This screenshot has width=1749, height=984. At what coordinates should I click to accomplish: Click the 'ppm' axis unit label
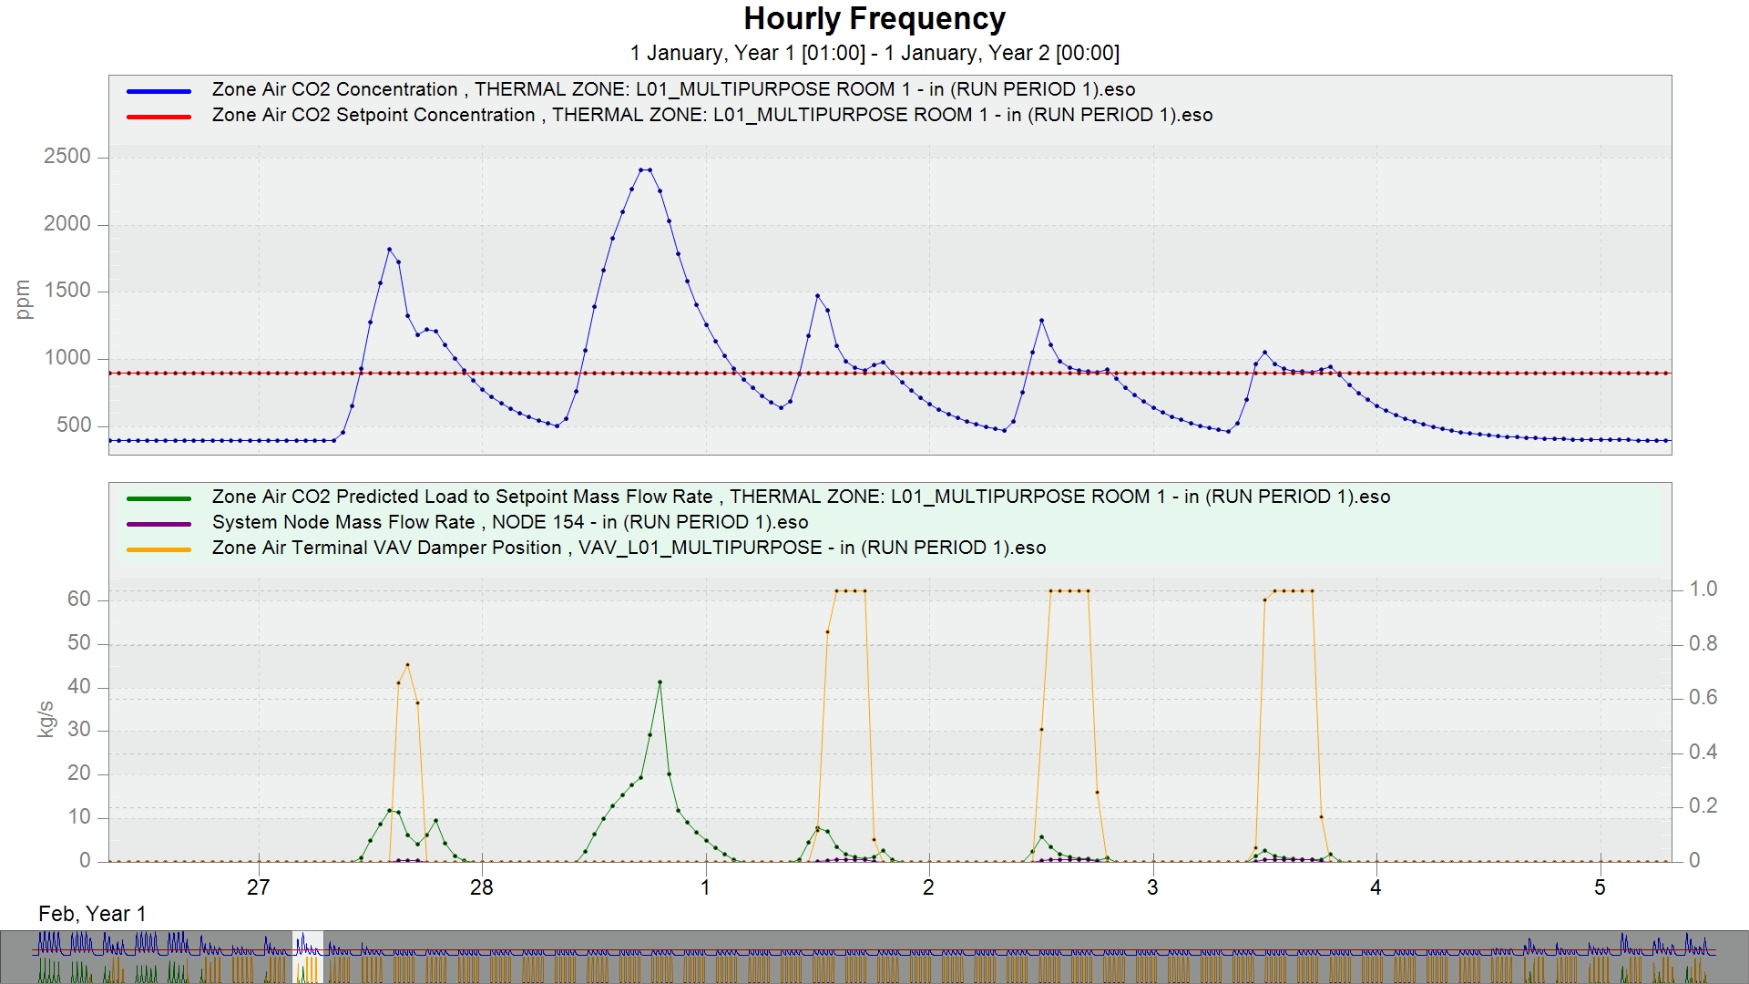(24, 300)
